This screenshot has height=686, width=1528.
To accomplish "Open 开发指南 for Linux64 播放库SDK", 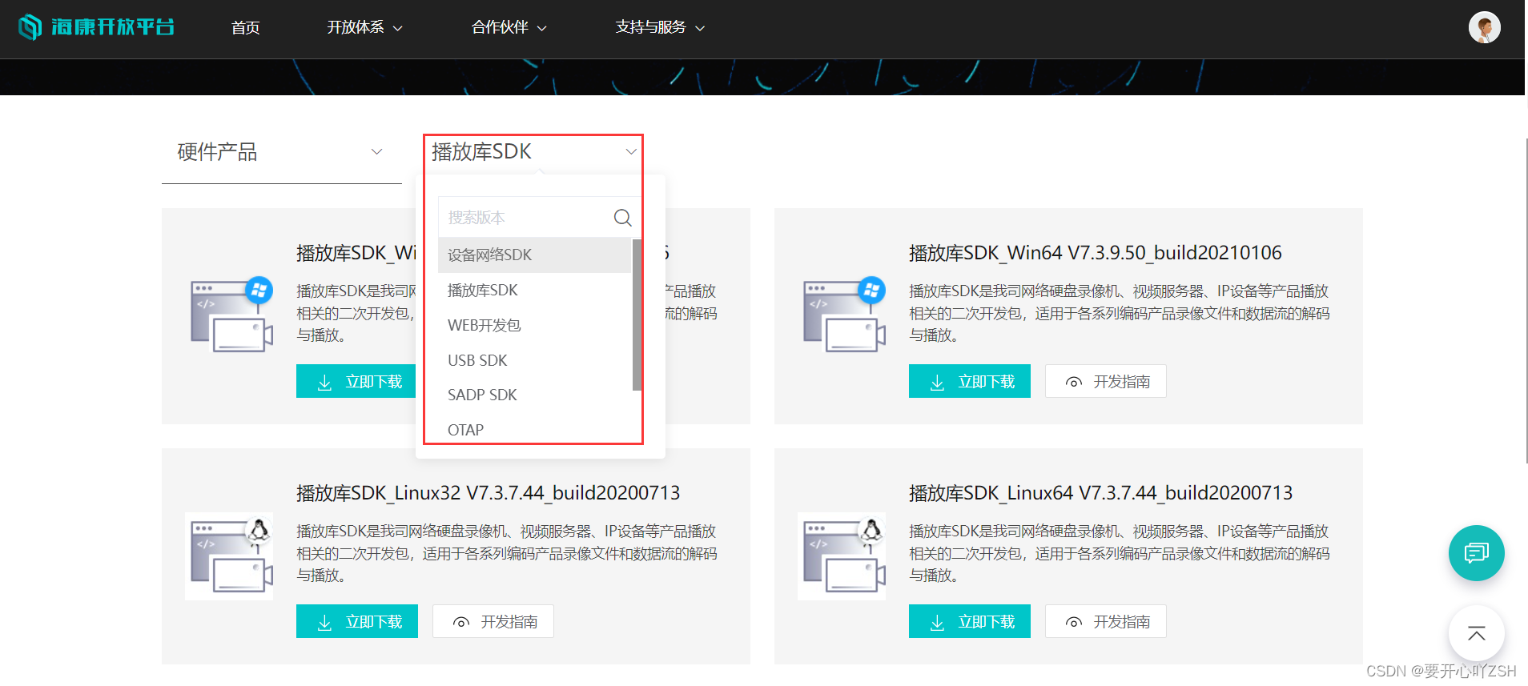I will [x=1105, y=621].
